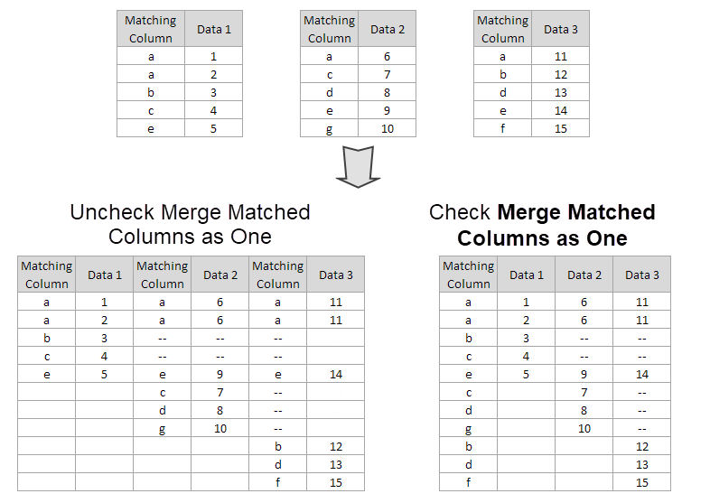Select the Data 2 header in the top-middle table
Viewport: 710px width, 503px height.
[x=388, y=29]
